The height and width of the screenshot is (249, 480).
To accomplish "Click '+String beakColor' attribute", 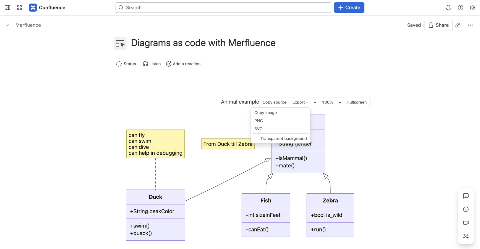I will tap(152, 211).
